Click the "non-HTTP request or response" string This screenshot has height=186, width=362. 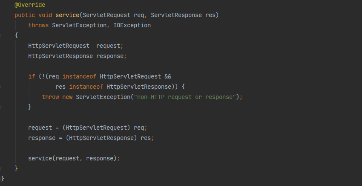(186, 97)
